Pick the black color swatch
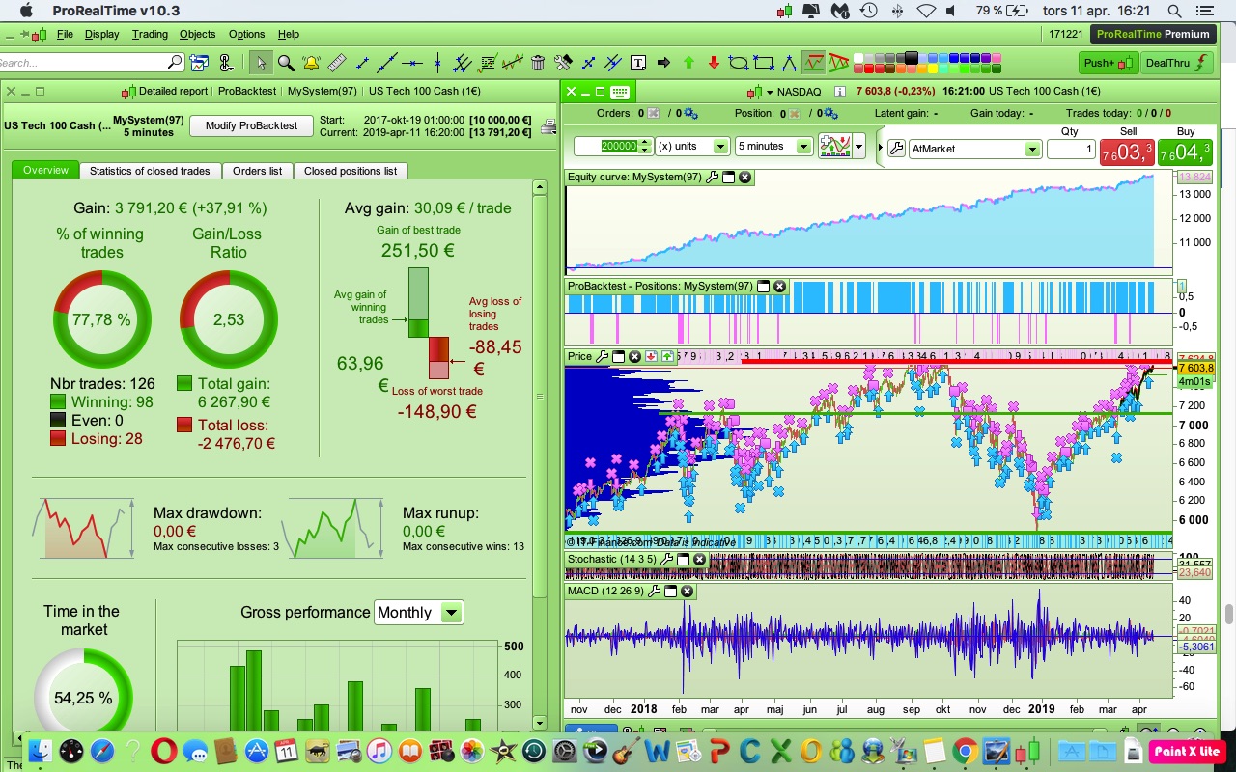 (x=910, y=58)
